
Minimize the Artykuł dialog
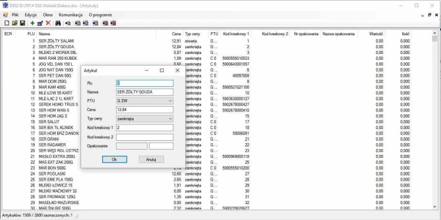pos(146,70)
